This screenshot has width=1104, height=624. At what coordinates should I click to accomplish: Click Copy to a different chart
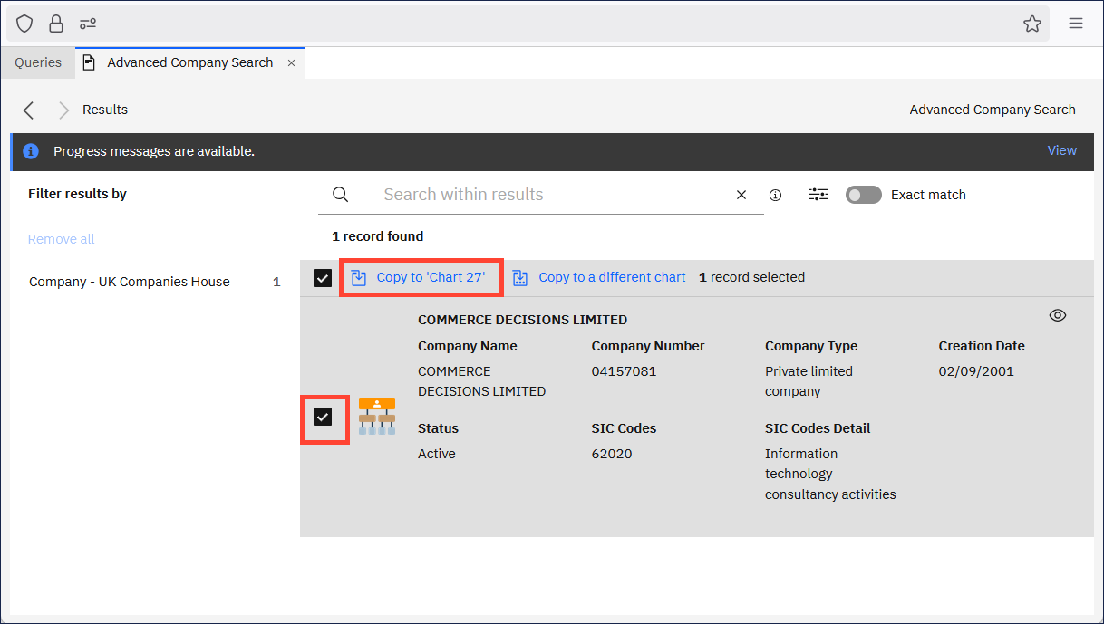[x=599, y=277]
